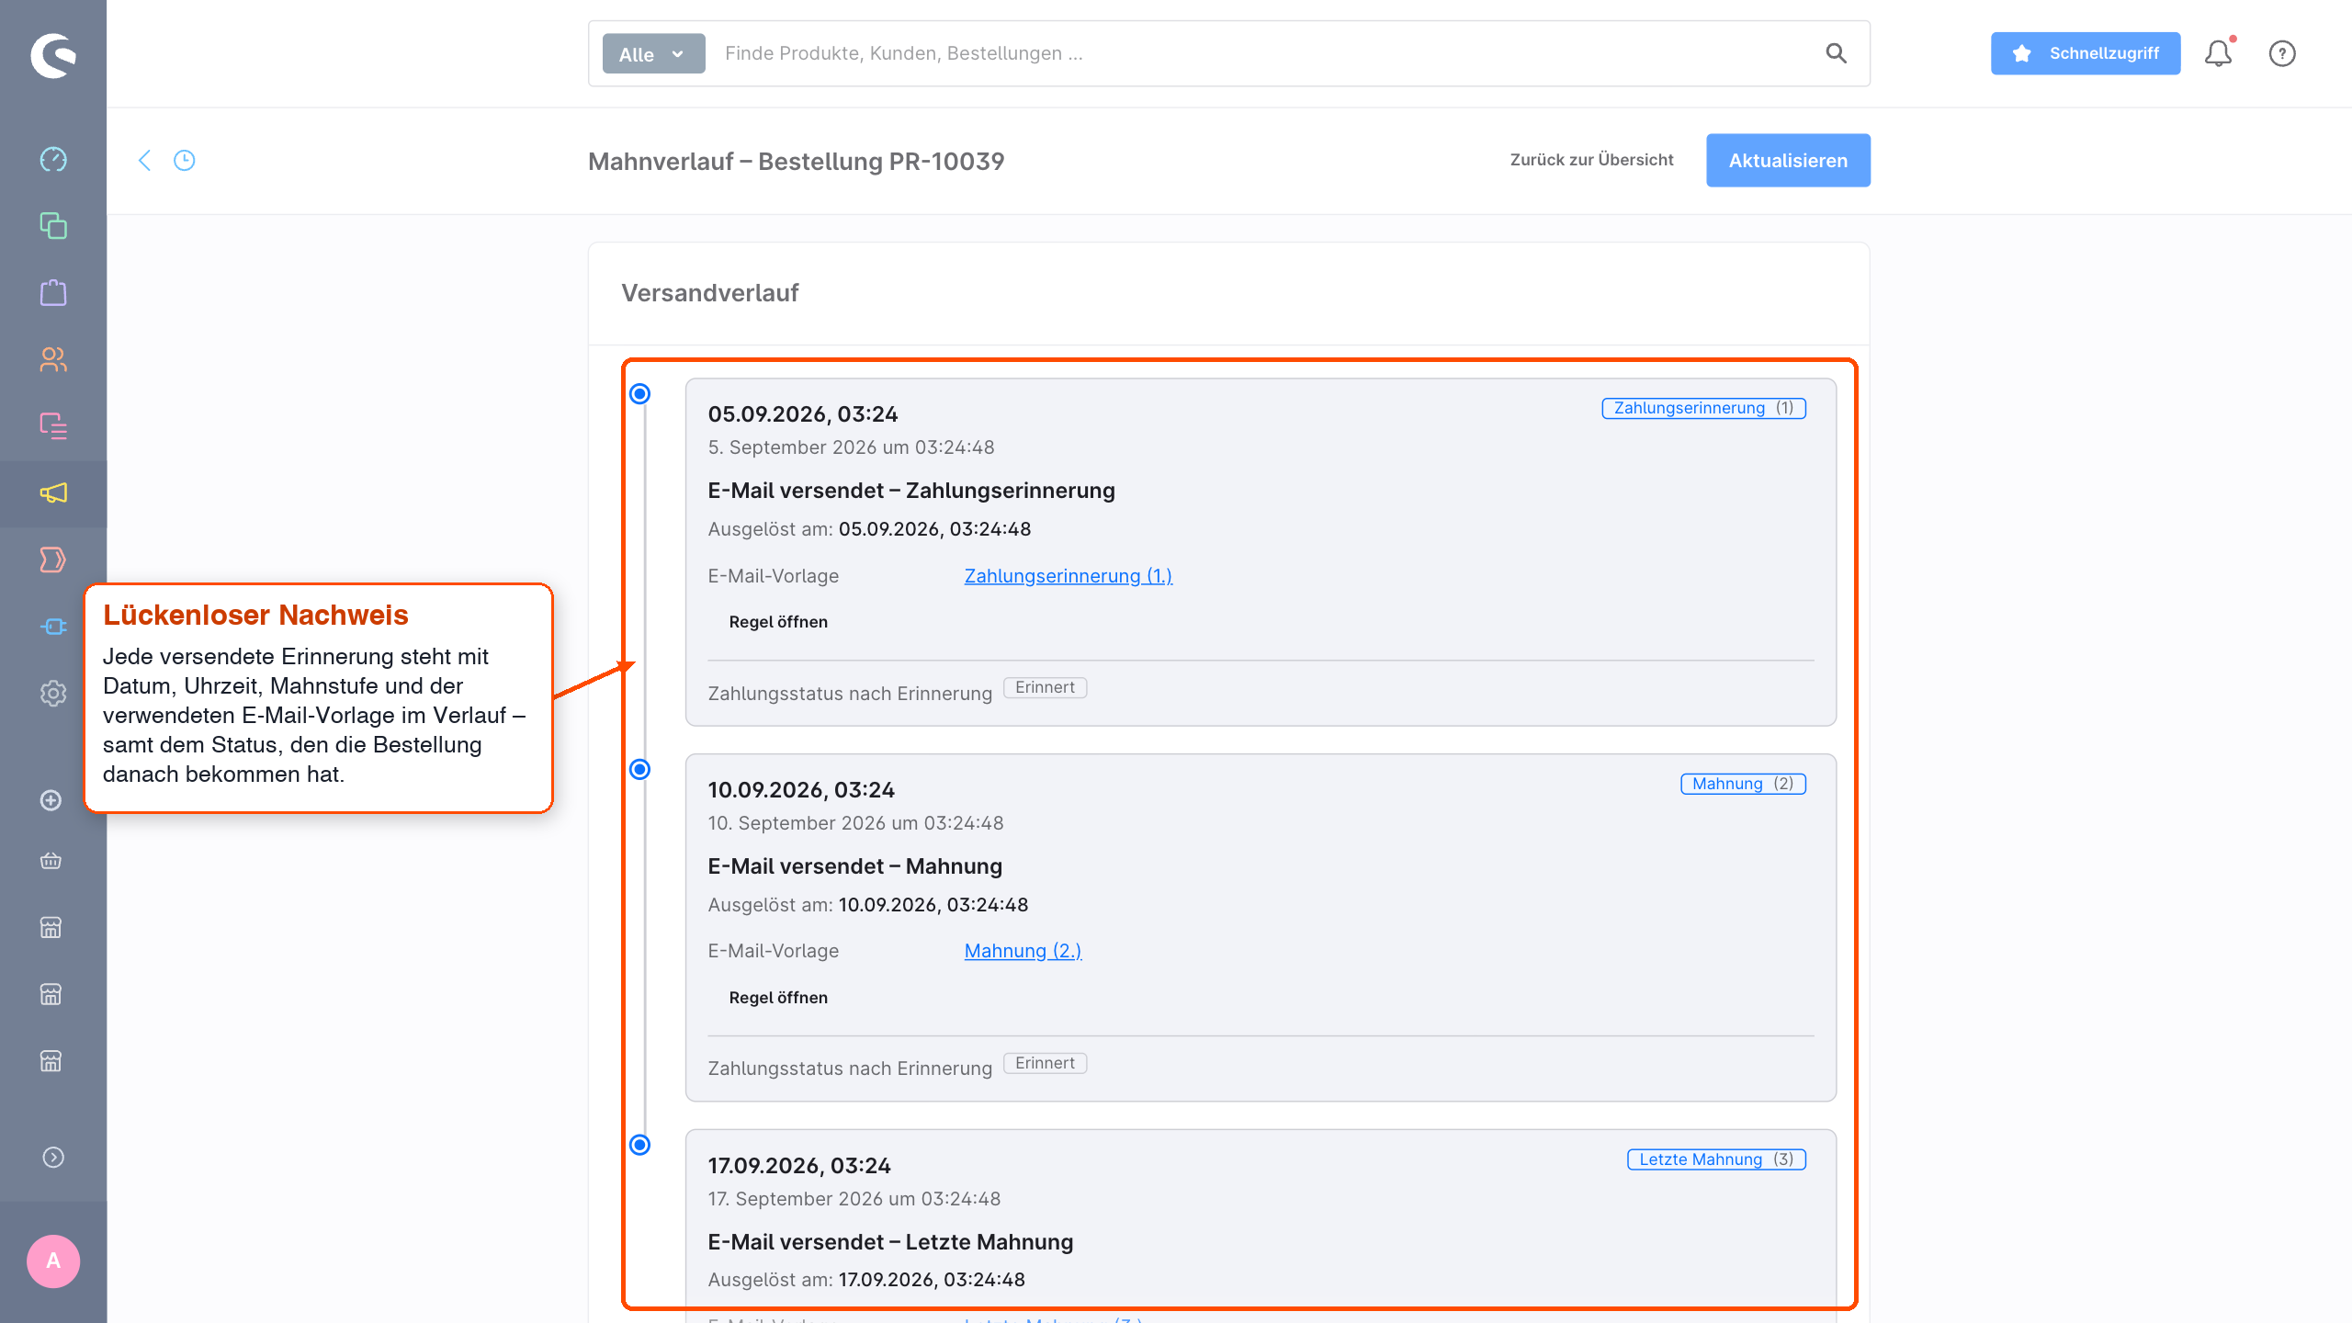Click the first storefront icon in the sidebar
The image size is (2352, 1323).
51,928
